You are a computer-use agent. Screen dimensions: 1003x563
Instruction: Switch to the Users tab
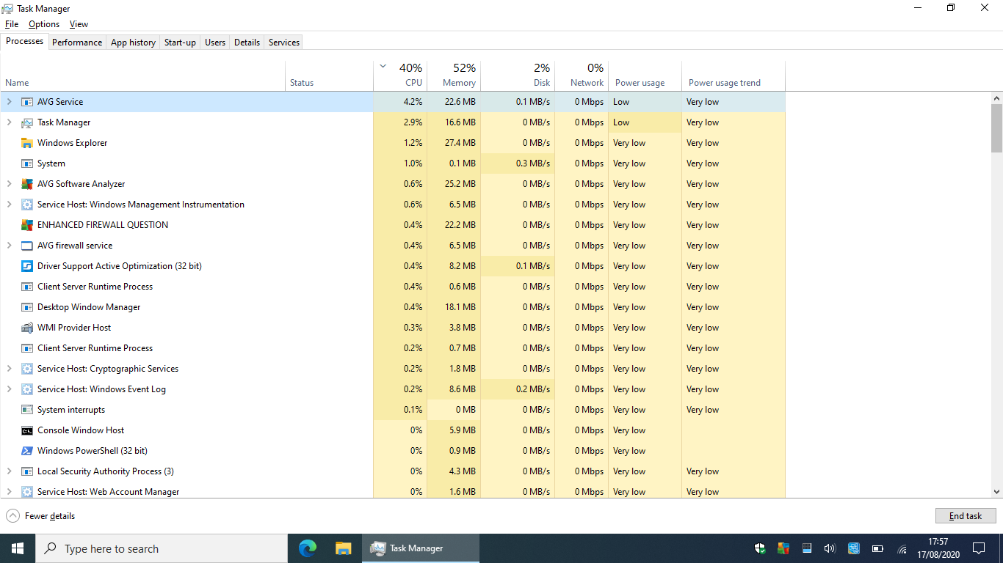[x=215, y=43]
